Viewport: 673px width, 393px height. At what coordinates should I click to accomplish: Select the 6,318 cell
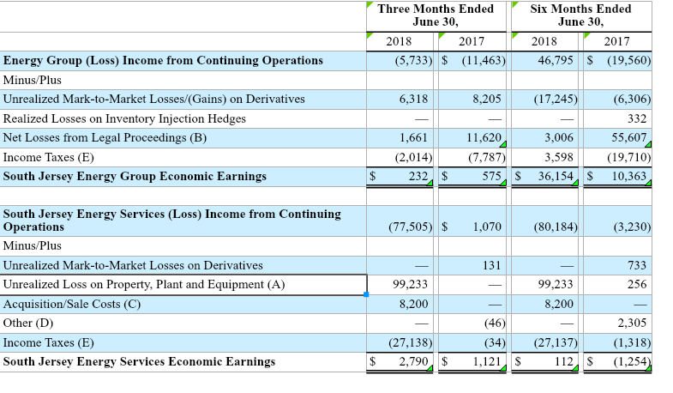pyautogui.click(x=400, y=100)
